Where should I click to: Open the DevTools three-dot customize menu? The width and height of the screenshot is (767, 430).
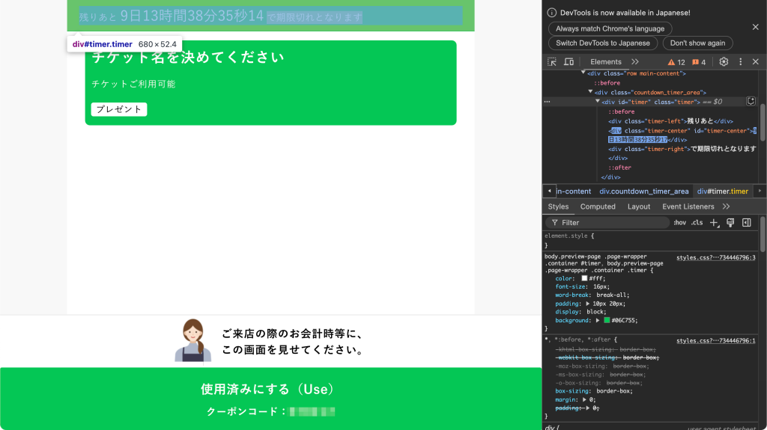(x=741, y=62)
